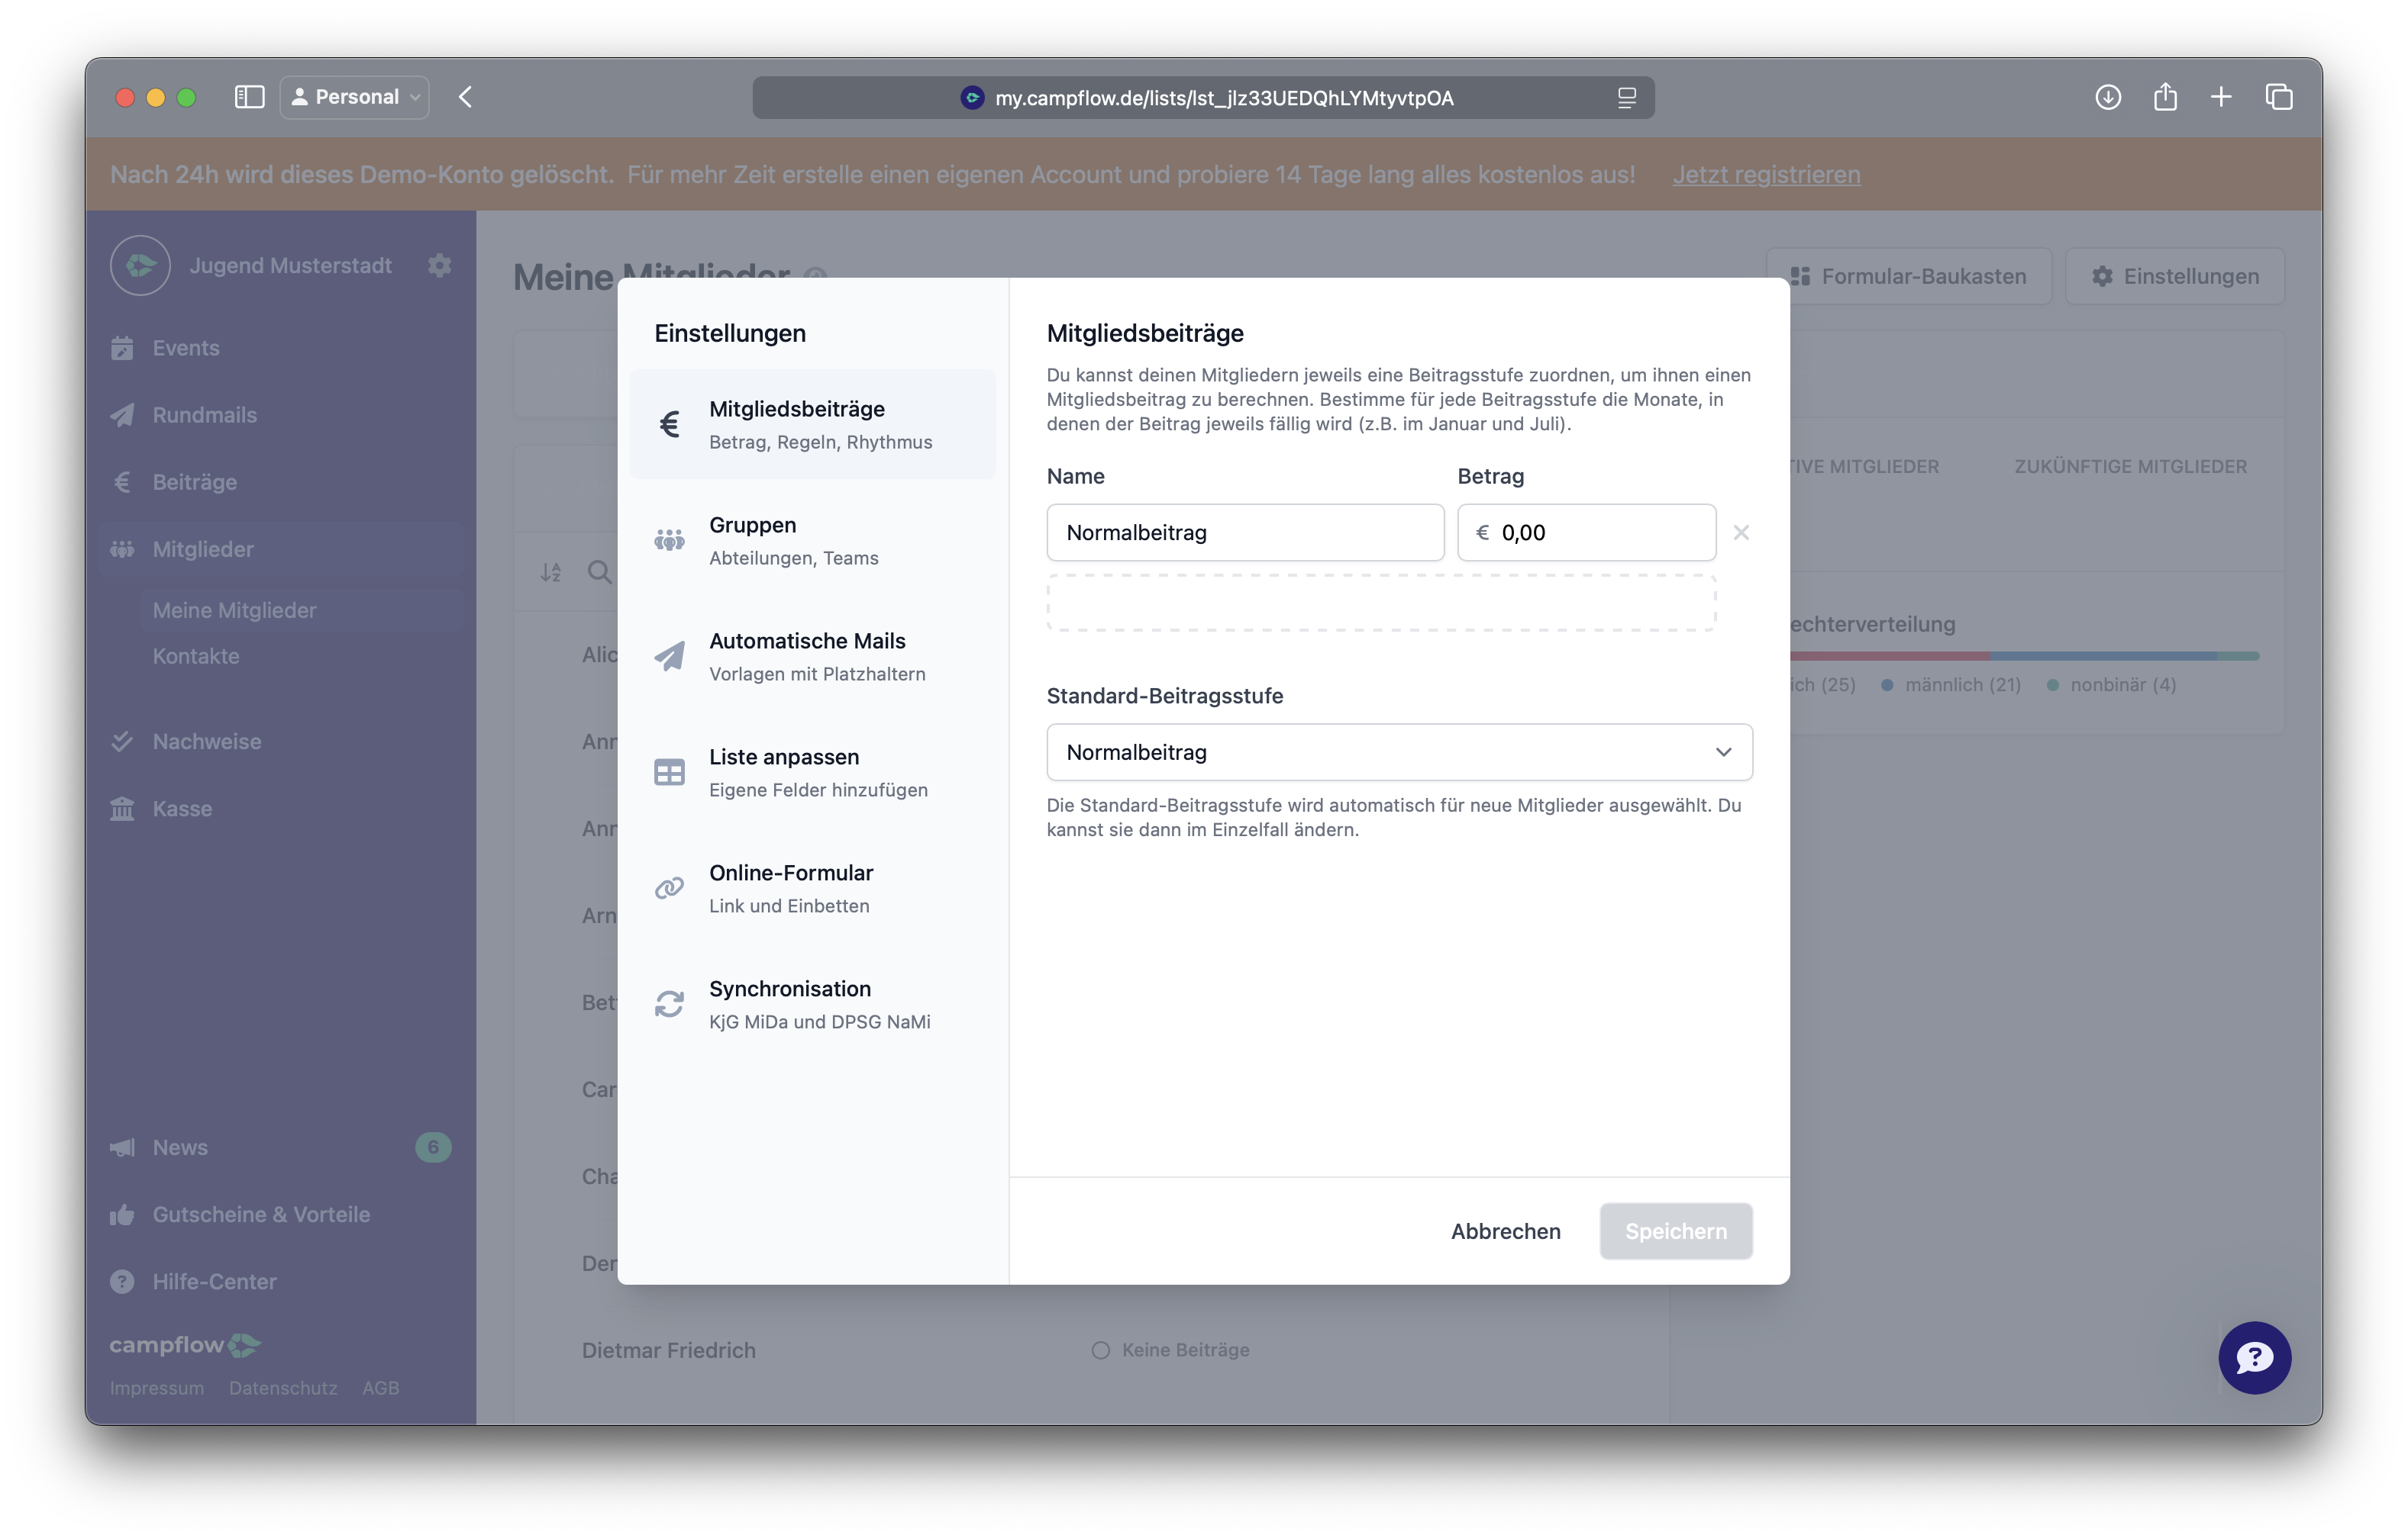Go back with the Safari back arrow
Viewport: 2408px width, 1538px height.
point(465,97)
